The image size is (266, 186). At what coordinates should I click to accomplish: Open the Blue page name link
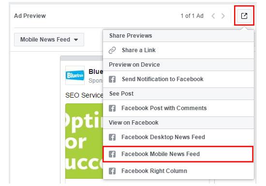click(x=96, y=72)
